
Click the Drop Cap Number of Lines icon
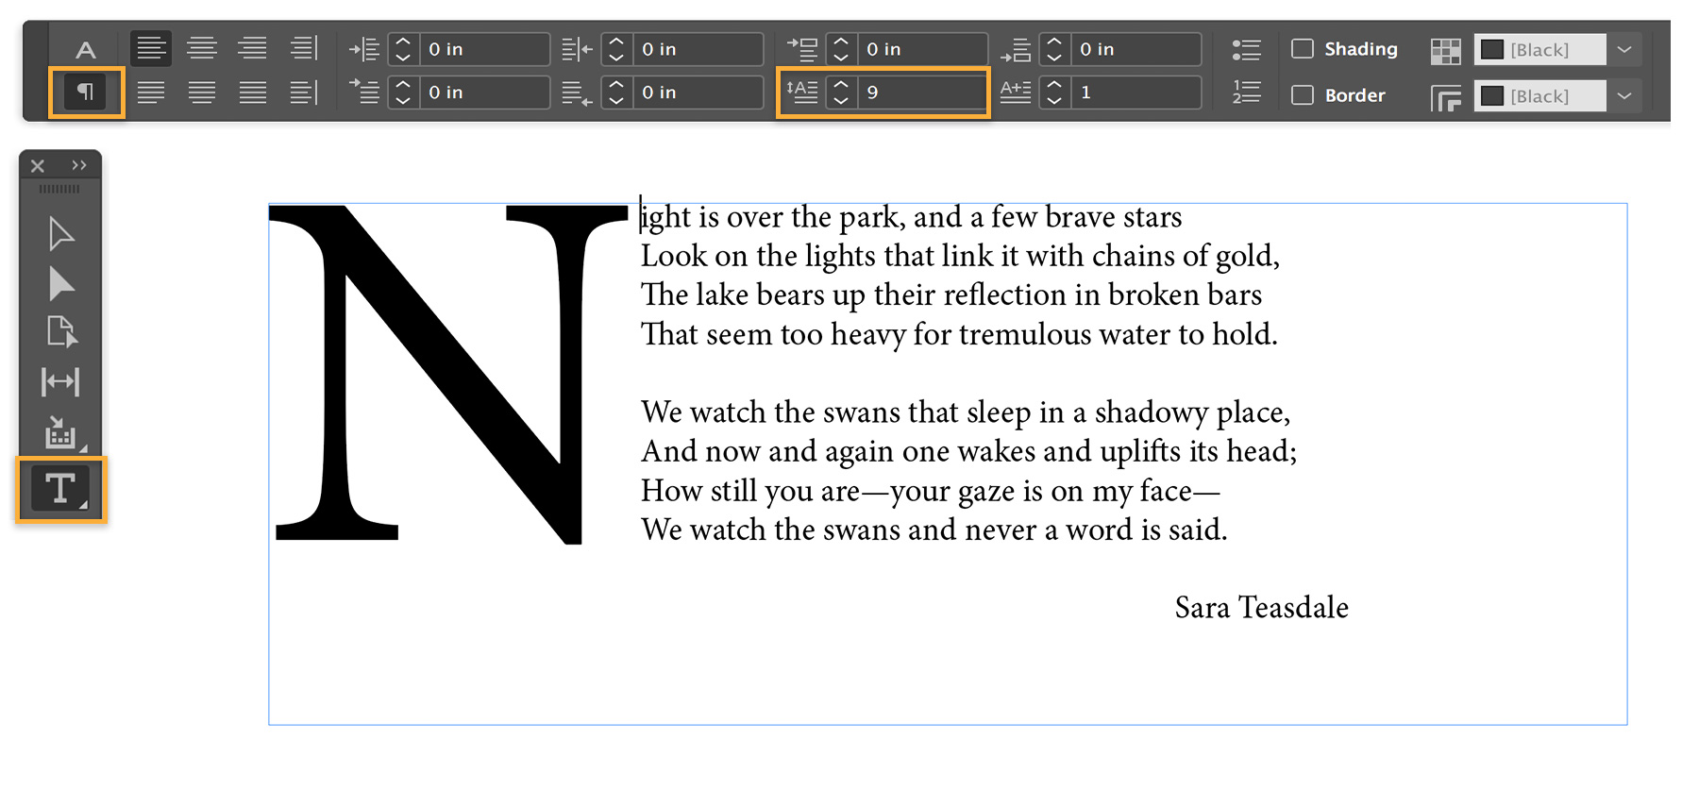802,92
